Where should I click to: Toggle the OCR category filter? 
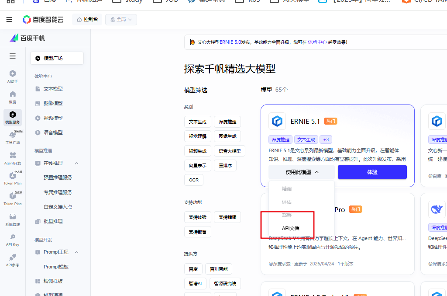193,180
